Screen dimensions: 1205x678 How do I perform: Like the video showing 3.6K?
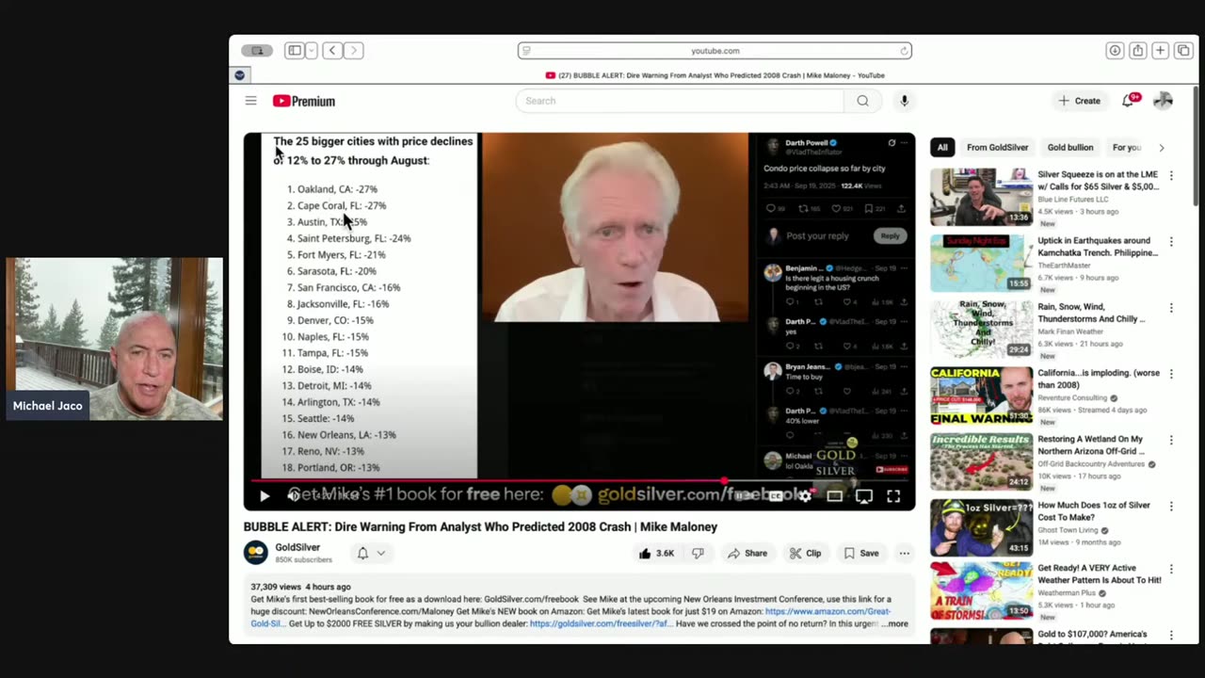coord(656,554)
